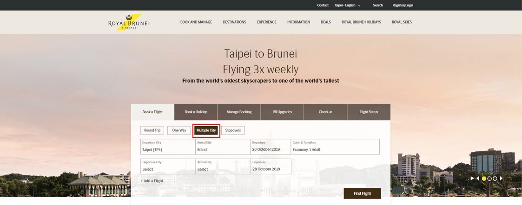Select the second carousel dot
The image size is (522, 205).
[489, 179]
